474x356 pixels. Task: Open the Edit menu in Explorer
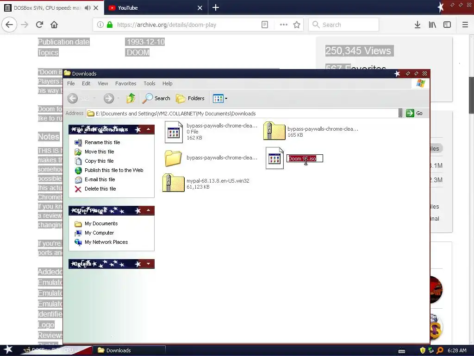(86, 83)
